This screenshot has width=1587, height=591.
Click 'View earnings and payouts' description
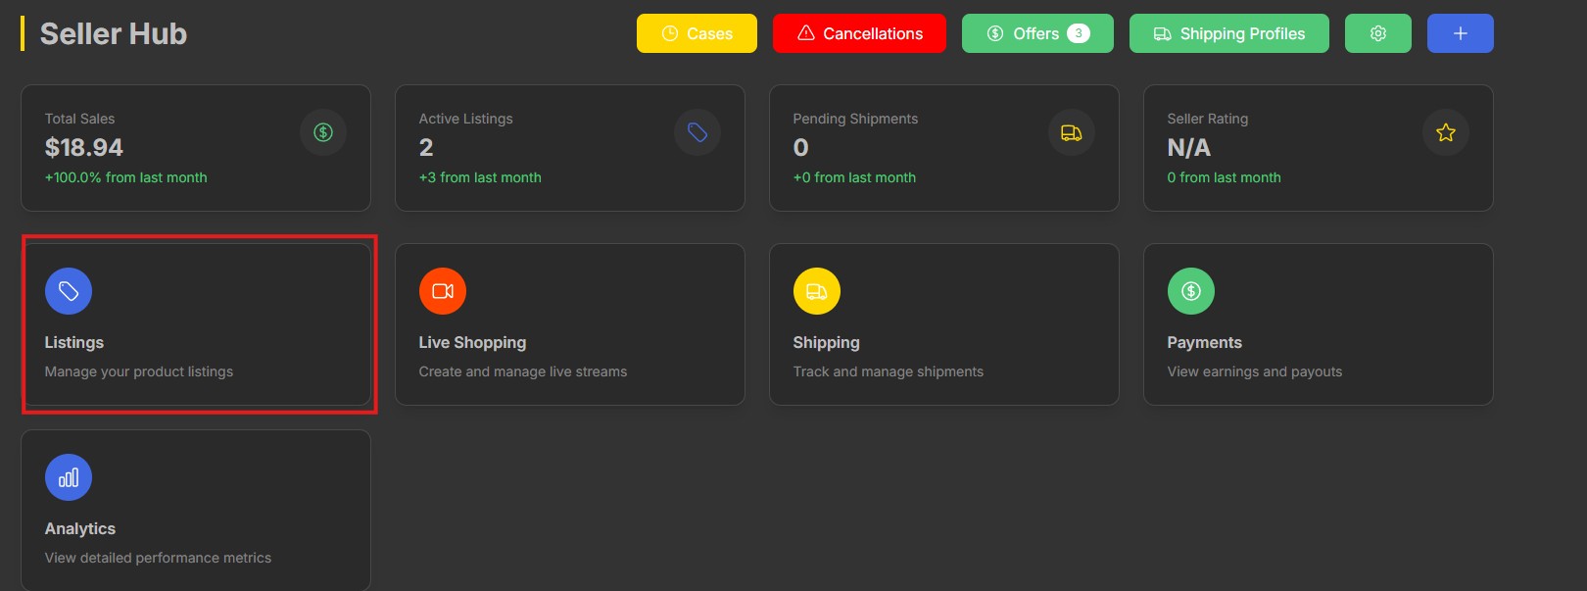[1254, 371]
